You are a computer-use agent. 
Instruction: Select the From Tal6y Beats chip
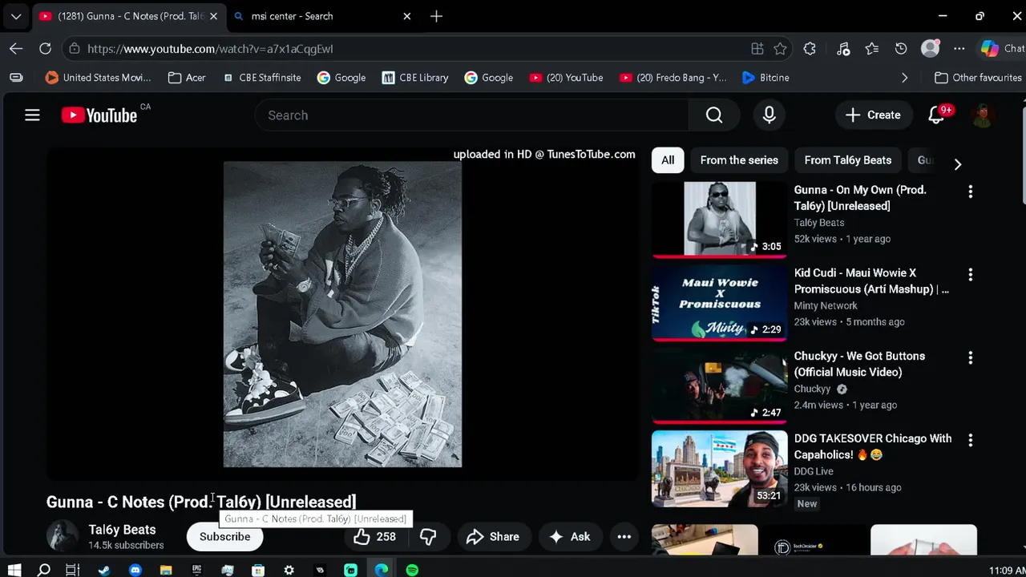(847, 160)
